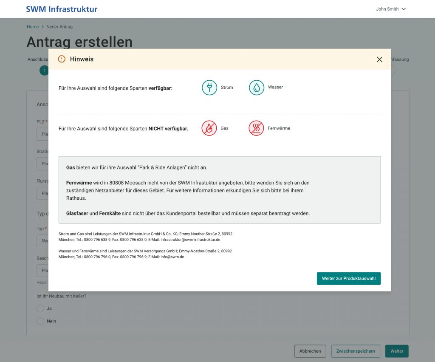The height and width of the screenshot is (362, 435).
Task: Click the Strom plug icon
Action: 209,88
